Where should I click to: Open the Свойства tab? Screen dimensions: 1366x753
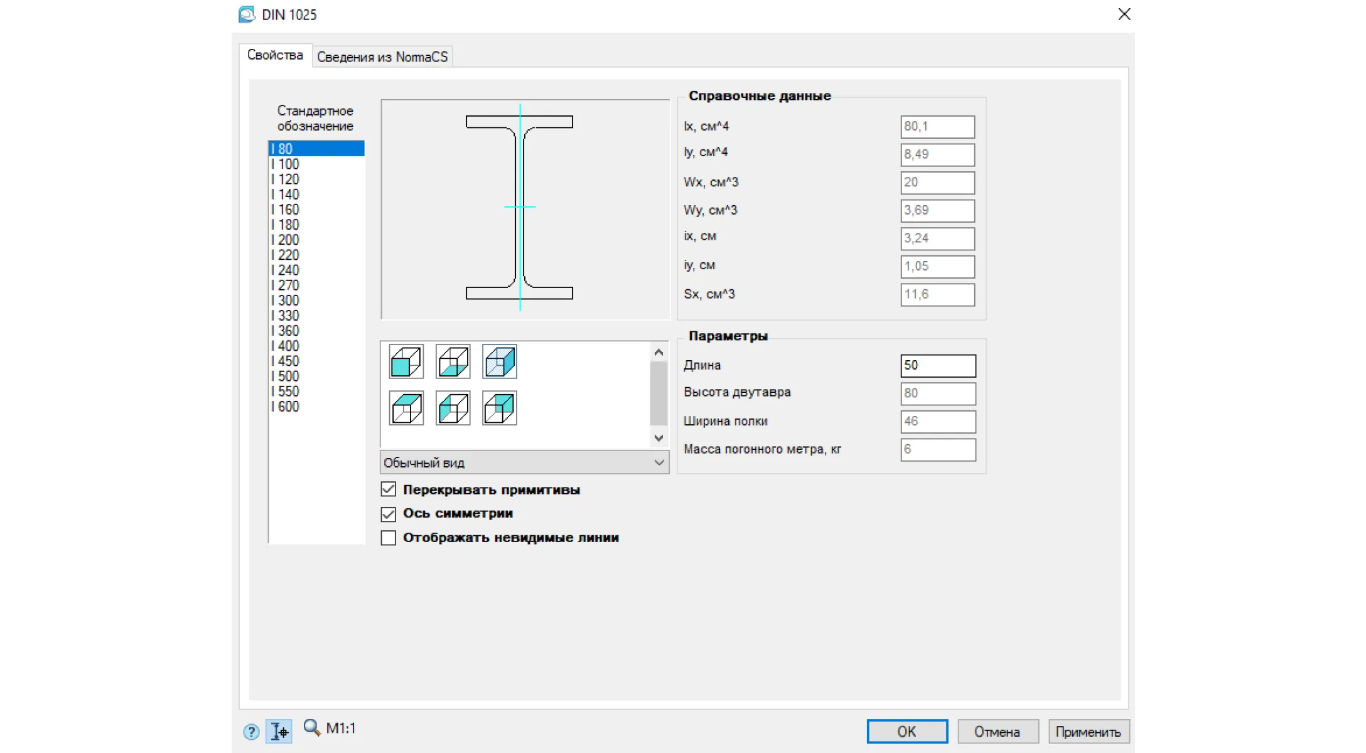click(275, 55)
